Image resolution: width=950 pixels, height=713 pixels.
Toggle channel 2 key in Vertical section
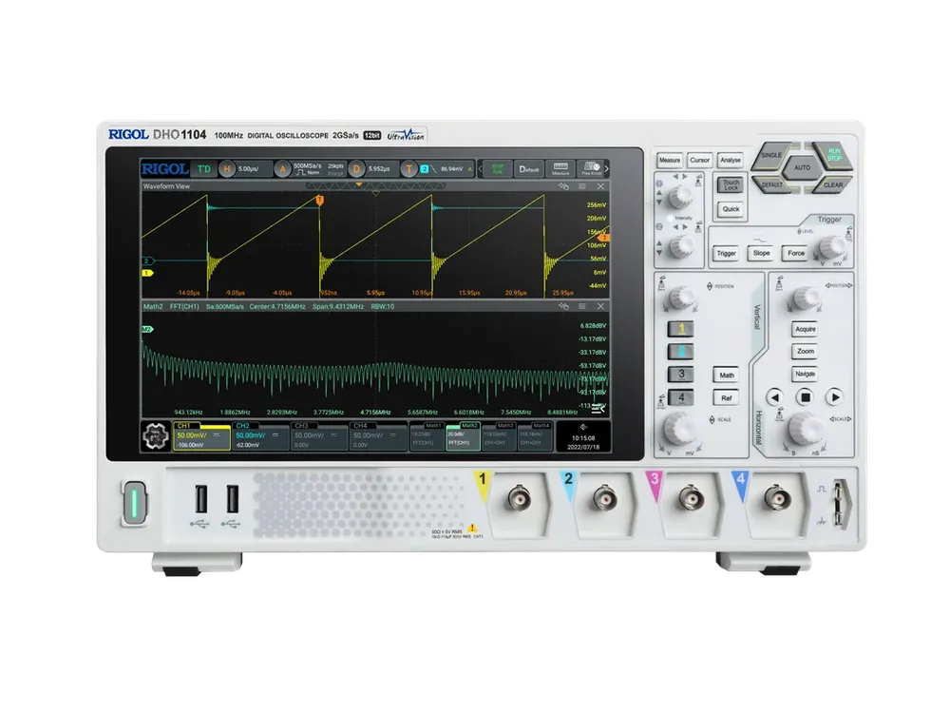681,352
